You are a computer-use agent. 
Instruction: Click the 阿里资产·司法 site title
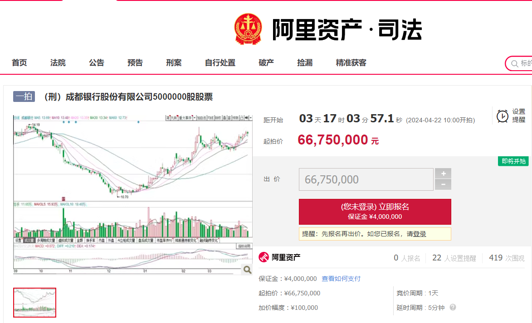(347, 30)
